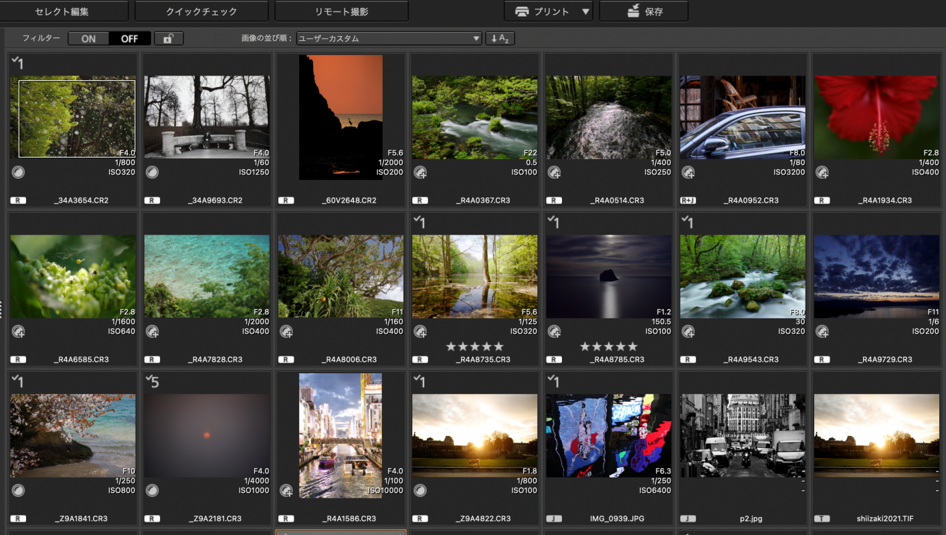This screenshot has width=946, height=535.
Task: Switch to クイックチェック quick check
Action: 201,11
